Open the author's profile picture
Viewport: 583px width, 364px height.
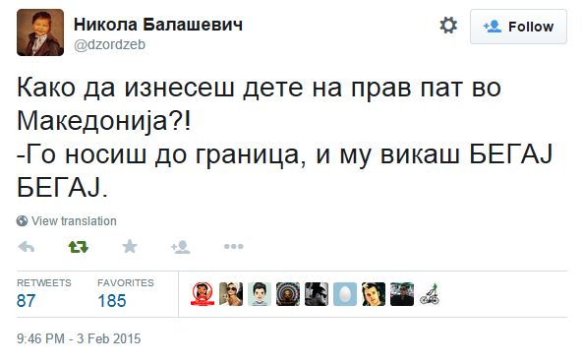click(40, 32)
